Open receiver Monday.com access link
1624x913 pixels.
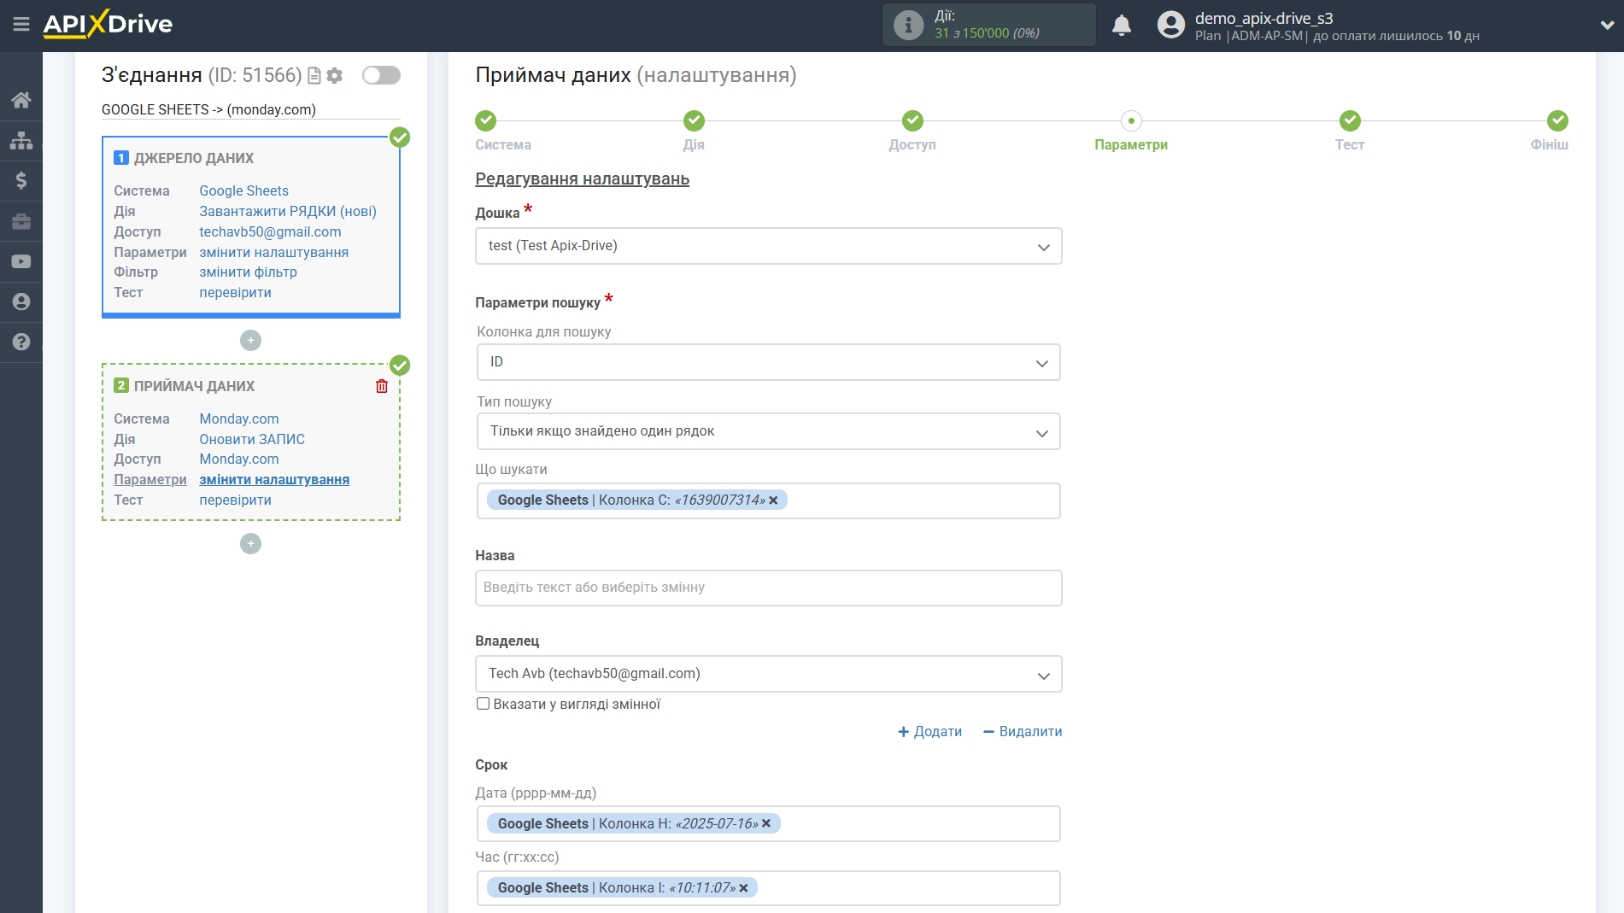239,459
